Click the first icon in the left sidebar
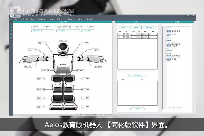This screenshot has height=136, width=204. click(x=11, y=24)
